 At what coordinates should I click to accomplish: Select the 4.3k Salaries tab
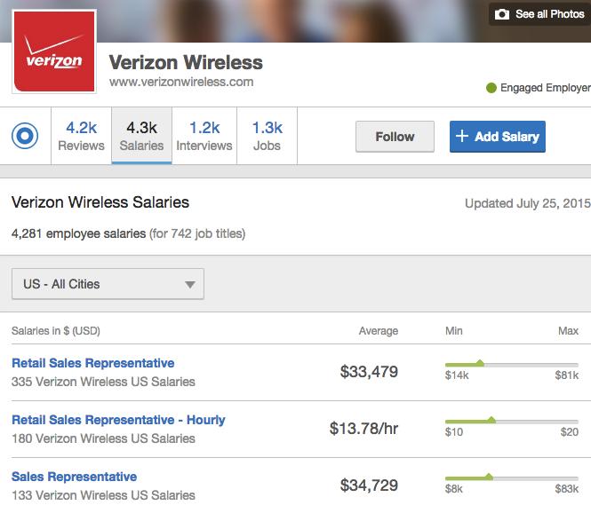(141, 136)
